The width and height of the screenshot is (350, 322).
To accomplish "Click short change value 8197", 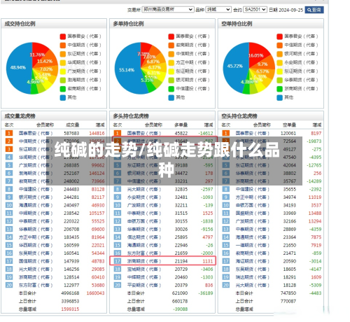I will tap(316, 133).
